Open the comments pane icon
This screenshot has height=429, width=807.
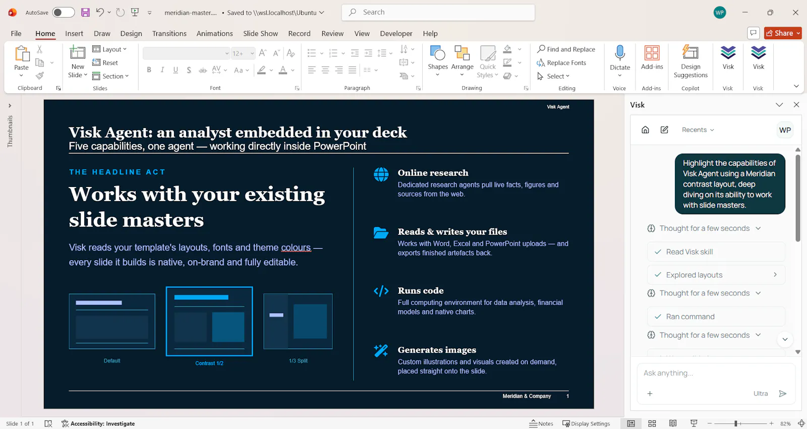coord(753,33)
